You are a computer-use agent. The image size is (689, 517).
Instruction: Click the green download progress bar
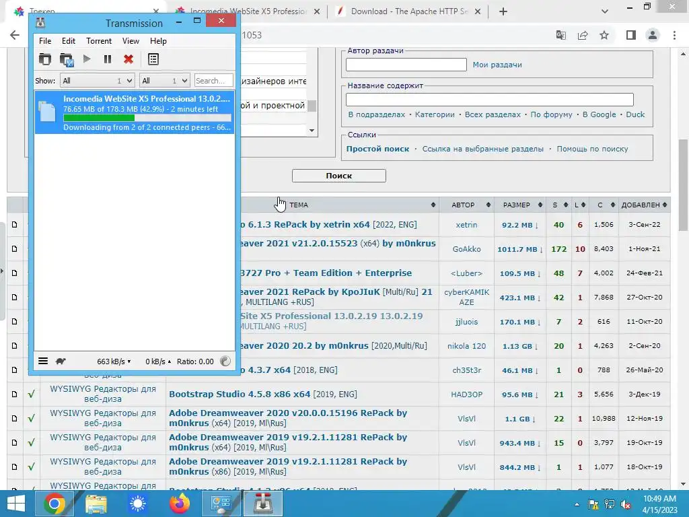[x=147, y=118]
